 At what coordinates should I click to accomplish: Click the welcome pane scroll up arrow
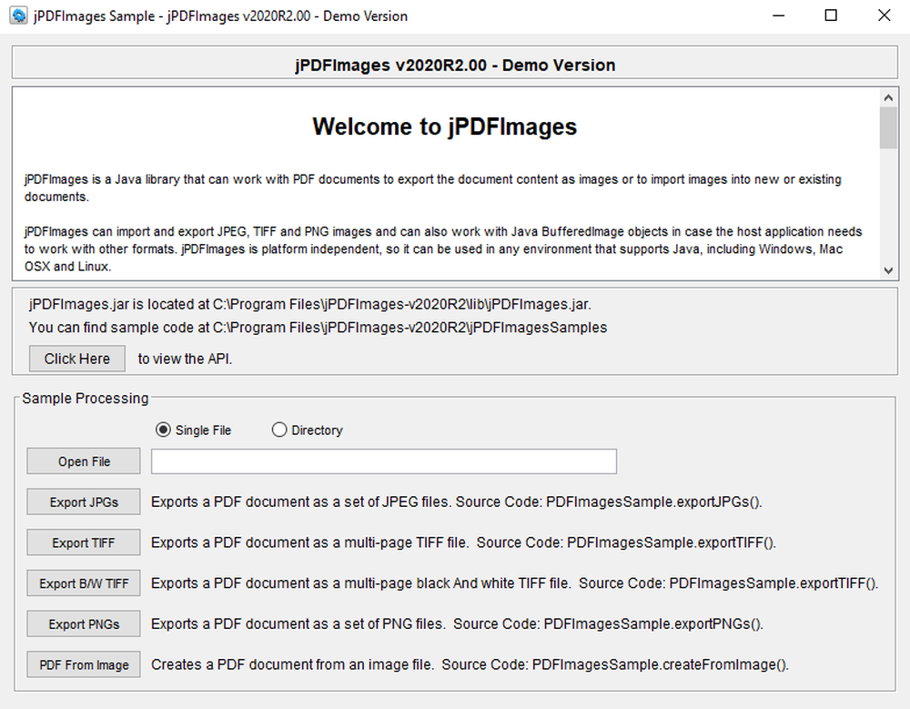point(888,97)
